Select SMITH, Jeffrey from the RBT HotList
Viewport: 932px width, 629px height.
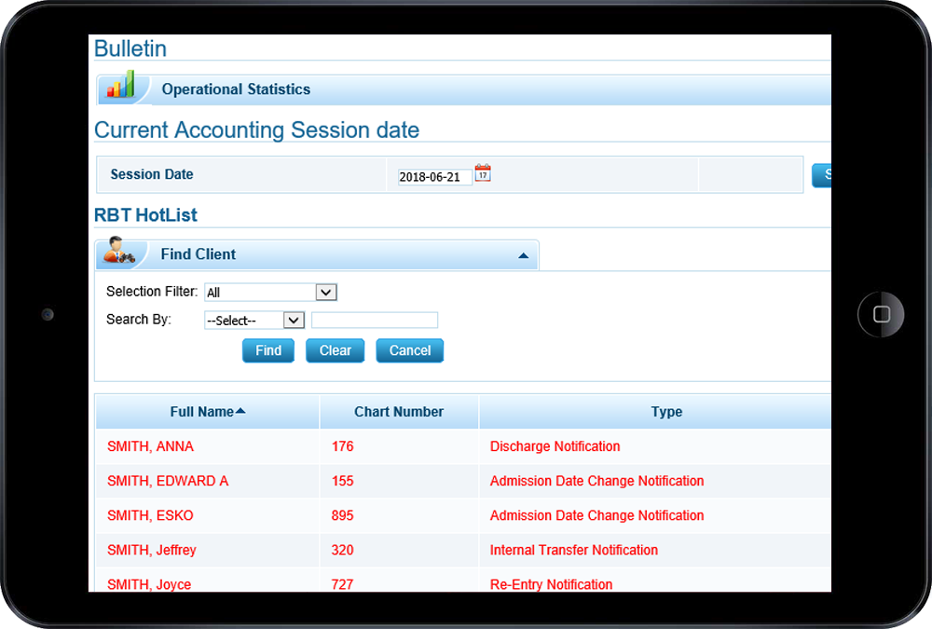pos(151,550)
